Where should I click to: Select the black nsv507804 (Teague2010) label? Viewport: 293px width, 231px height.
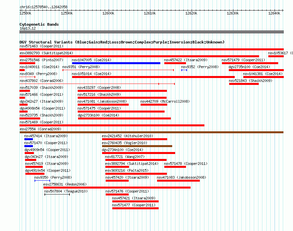point(66,191)
